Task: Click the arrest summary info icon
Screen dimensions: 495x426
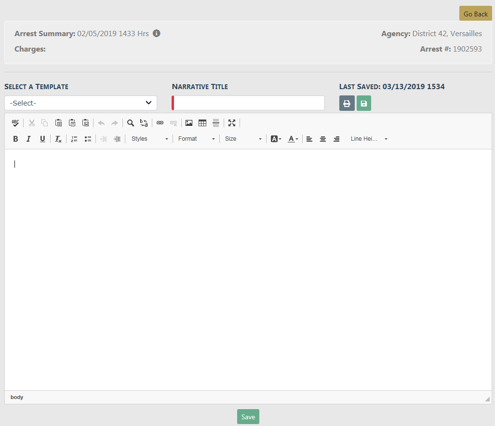Action: 156,34
